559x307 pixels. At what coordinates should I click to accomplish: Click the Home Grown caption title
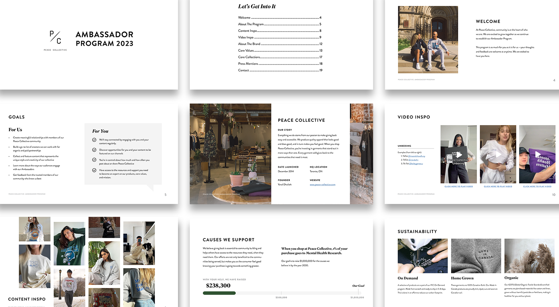462,278
